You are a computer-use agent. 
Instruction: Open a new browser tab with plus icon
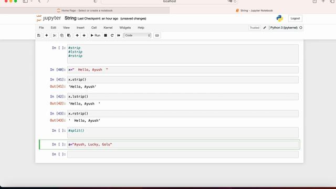(323, 1)
